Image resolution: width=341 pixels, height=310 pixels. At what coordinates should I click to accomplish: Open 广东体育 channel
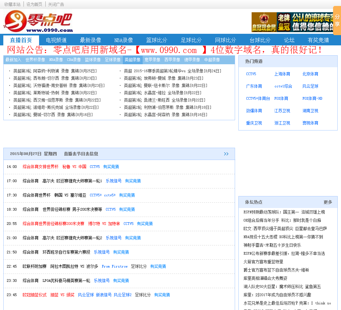[x=254, y=86]
